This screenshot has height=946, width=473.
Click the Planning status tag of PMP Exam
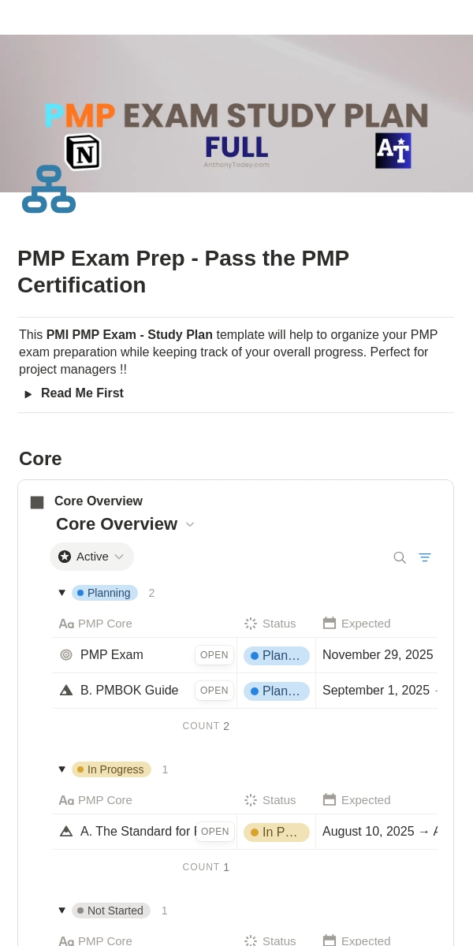277,655
